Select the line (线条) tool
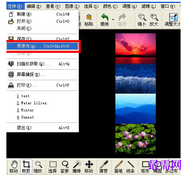 click(130, 167)
